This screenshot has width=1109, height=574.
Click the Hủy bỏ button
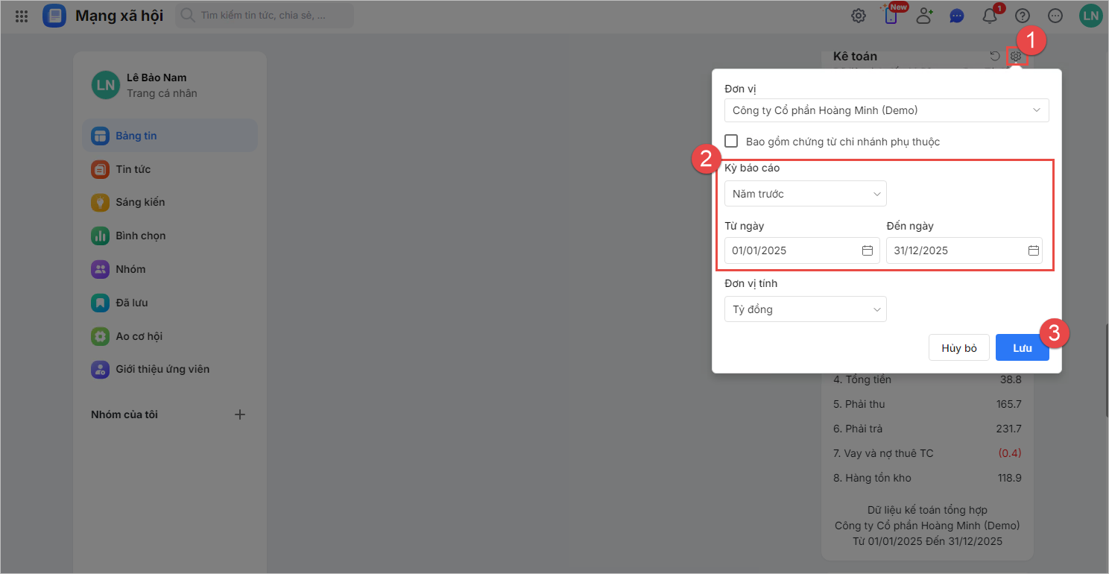click(x=959, y=348)
